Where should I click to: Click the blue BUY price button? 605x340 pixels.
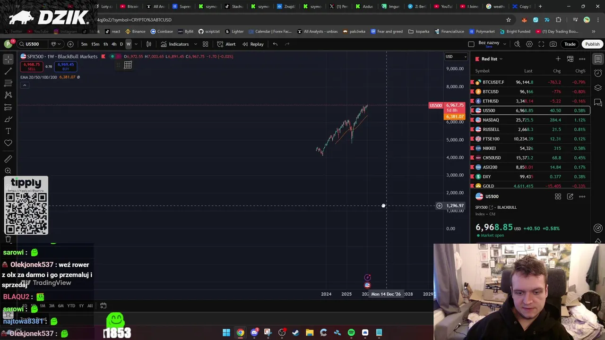click(66, 66)
